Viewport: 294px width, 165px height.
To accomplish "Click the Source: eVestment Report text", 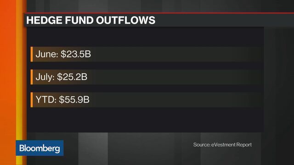I will tap(222, 145).
